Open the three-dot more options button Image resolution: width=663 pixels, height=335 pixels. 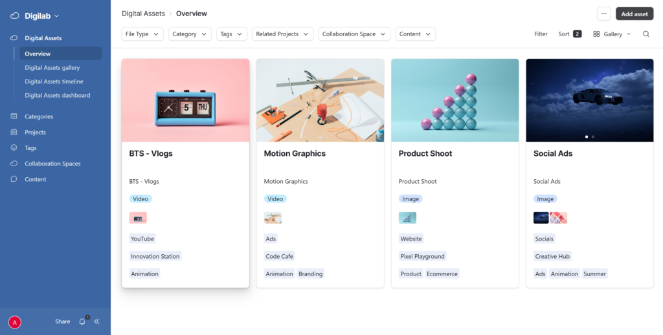pyautogui.click(x=604, y=14)
